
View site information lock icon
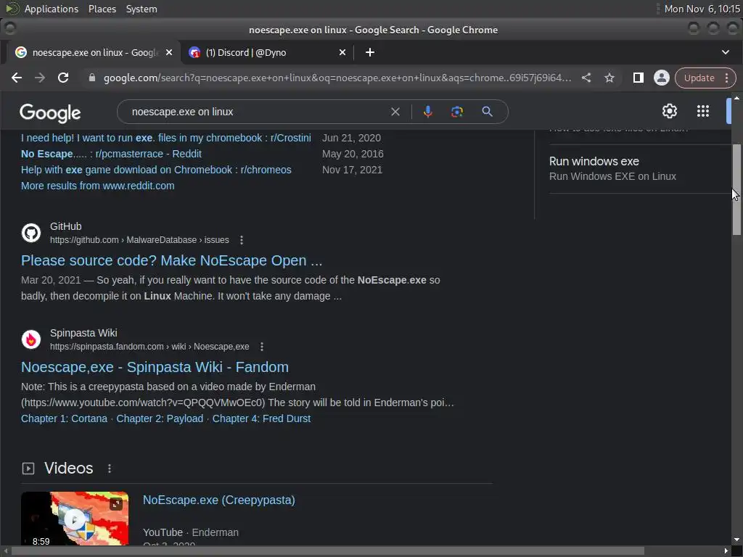(92, 78)
